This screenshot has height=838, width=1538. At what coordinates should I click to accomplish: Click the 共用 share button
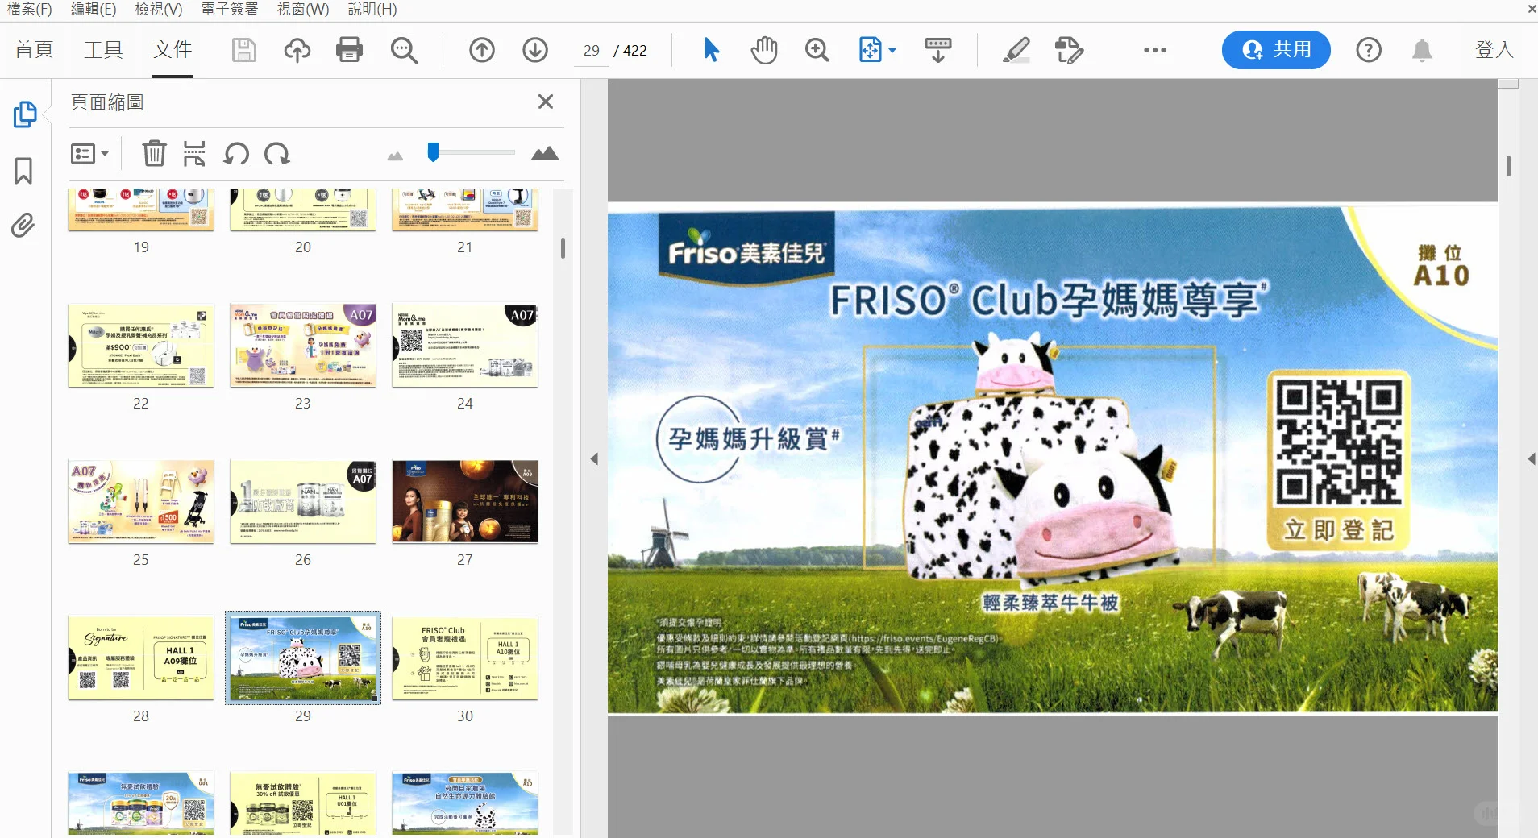point(1276,50)
